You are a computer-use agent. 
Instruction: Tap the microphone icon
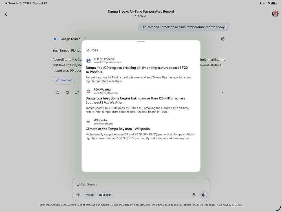click(x=194, y=195)
